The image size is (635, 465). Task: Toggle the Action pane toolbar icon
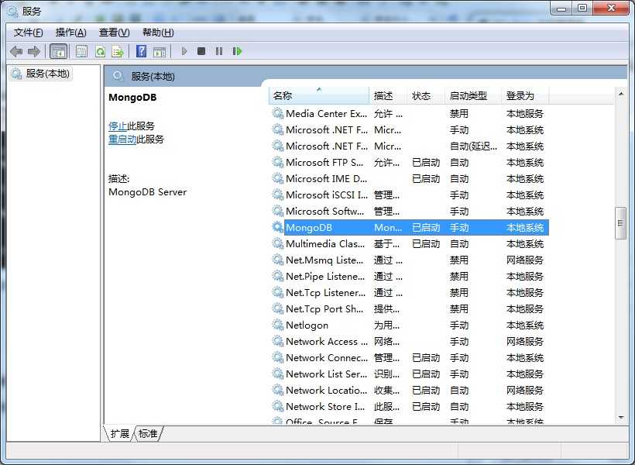[x=160, y=51]
